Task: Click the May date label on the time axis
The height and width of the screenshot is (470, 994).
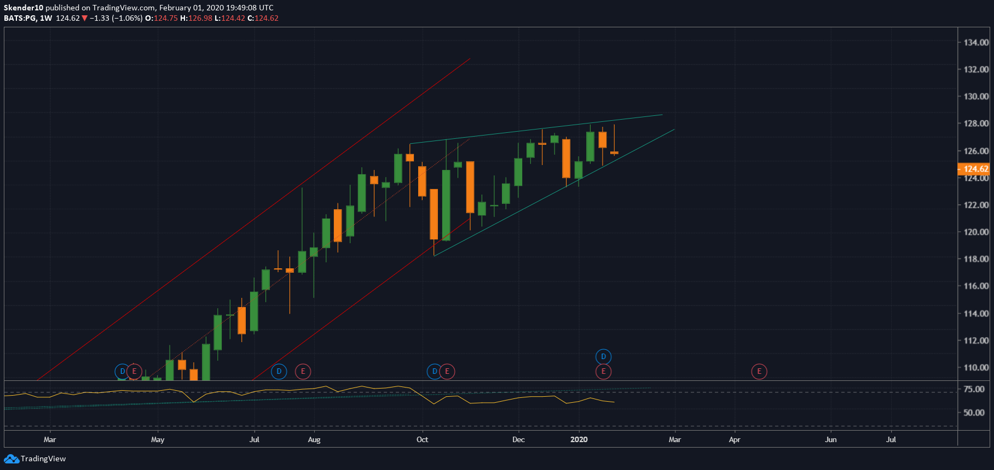Action: 158,439
